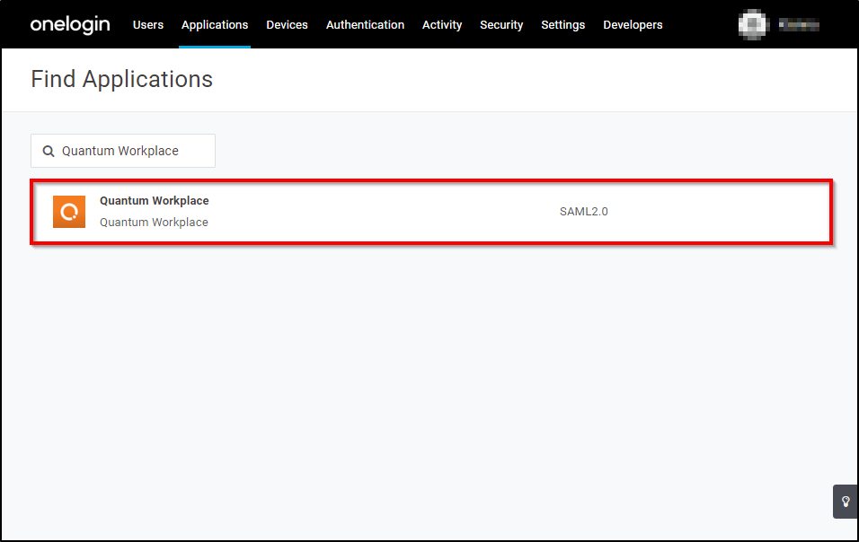Screen dimensions: 859x542
Task: Open the Activity menu
Action: click(x=441, y=24)
